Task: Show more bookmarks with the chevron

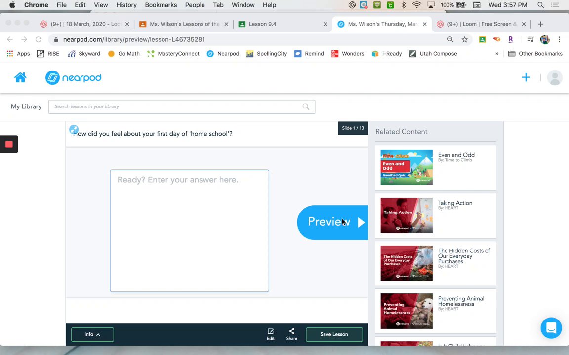Action: (497, 54)
